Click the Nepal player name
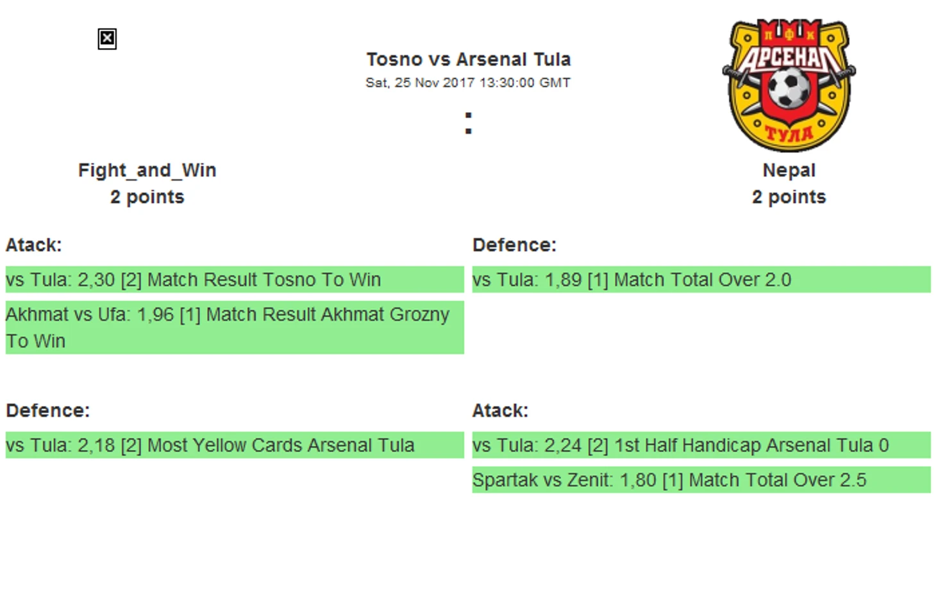The width and height of the screenshot is (936, 614). [x=789, y=170]
